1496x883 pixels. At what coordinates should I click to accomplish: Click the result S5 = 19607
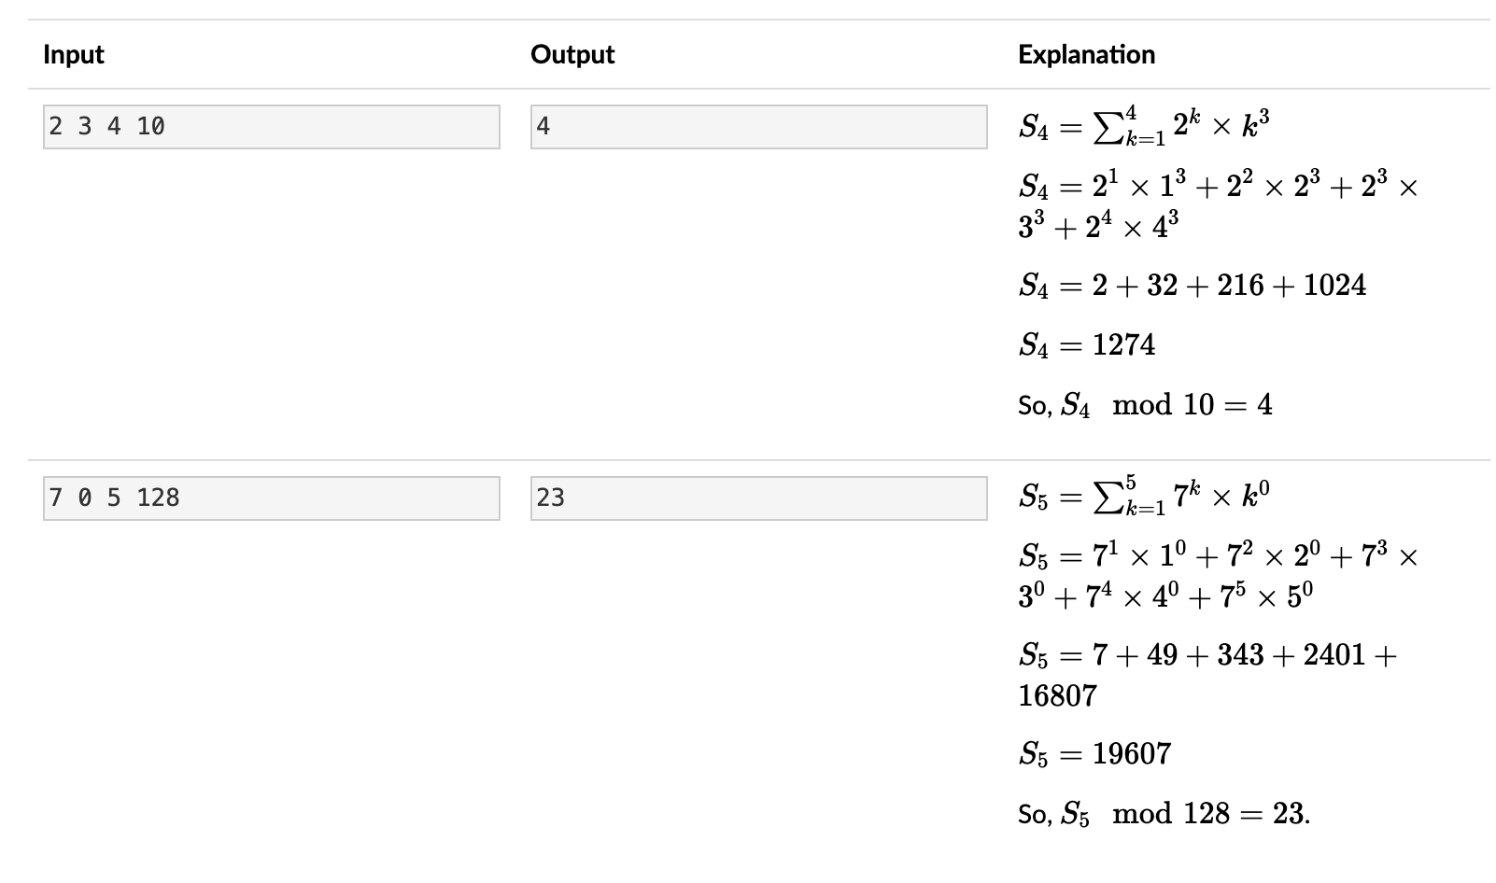[1094, 754]
